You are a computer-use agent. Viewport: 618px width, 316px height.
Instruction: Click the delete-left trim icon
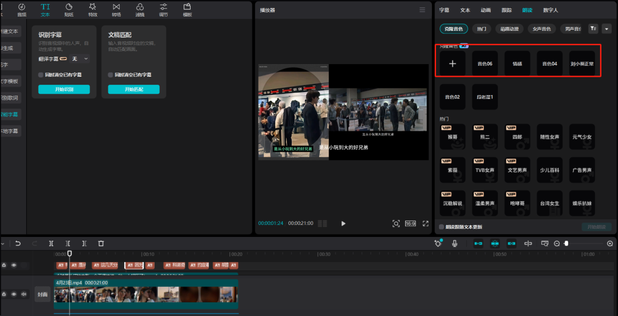coord(68,243)
